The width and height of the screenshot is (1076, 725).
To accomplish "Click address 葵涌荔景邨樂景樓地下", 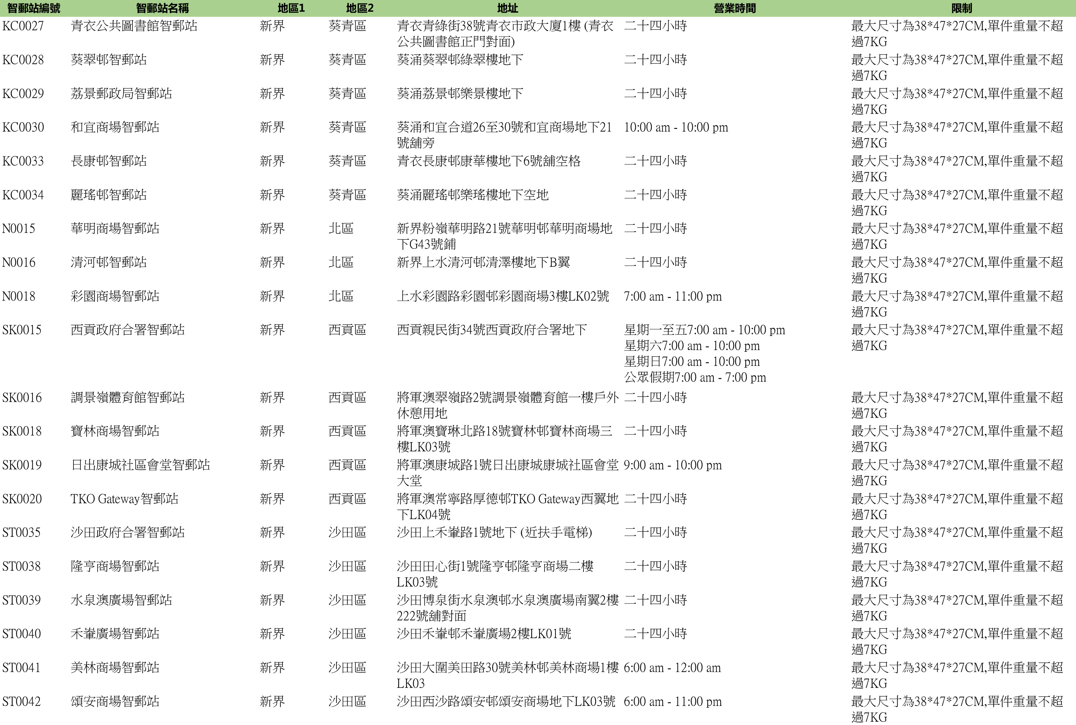I will click(x=460, y=93).
